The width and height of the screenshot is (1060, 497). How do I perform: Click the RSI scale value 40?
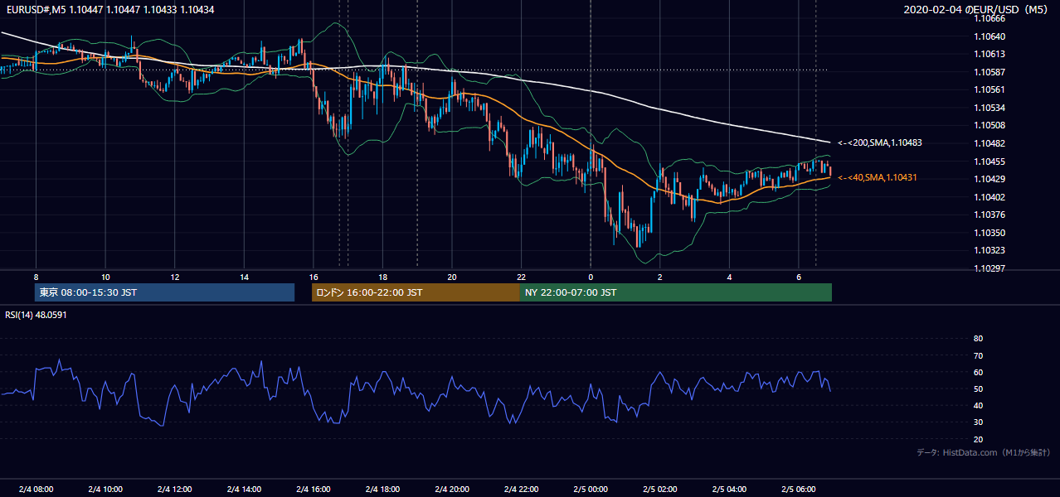click(978, 405)
